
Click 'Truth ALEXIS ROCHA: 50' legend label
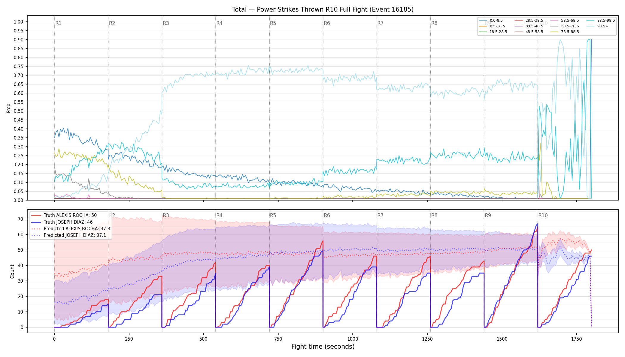tap(70, 215)
